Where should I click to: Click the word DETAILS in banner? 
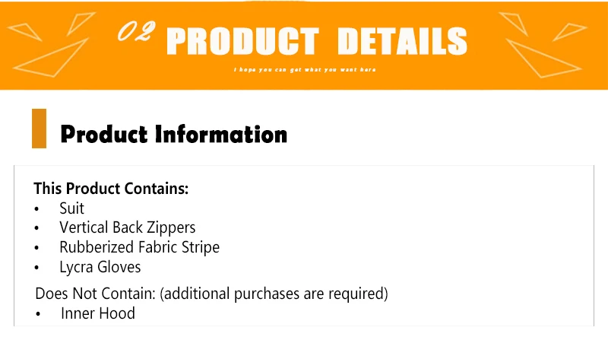point(403,41)
